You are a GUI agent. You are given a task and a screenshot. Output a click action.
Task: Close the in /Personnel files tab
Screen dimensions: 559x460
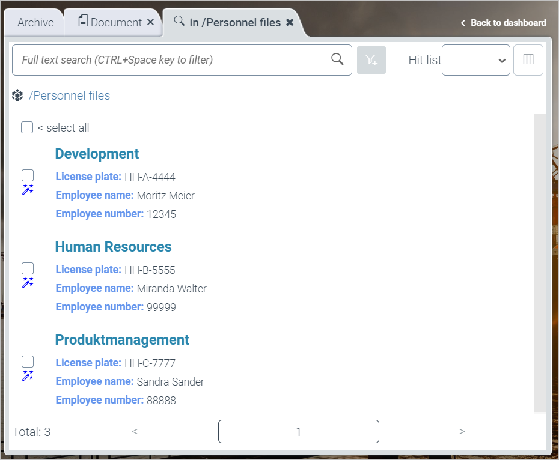pos(290,22)
